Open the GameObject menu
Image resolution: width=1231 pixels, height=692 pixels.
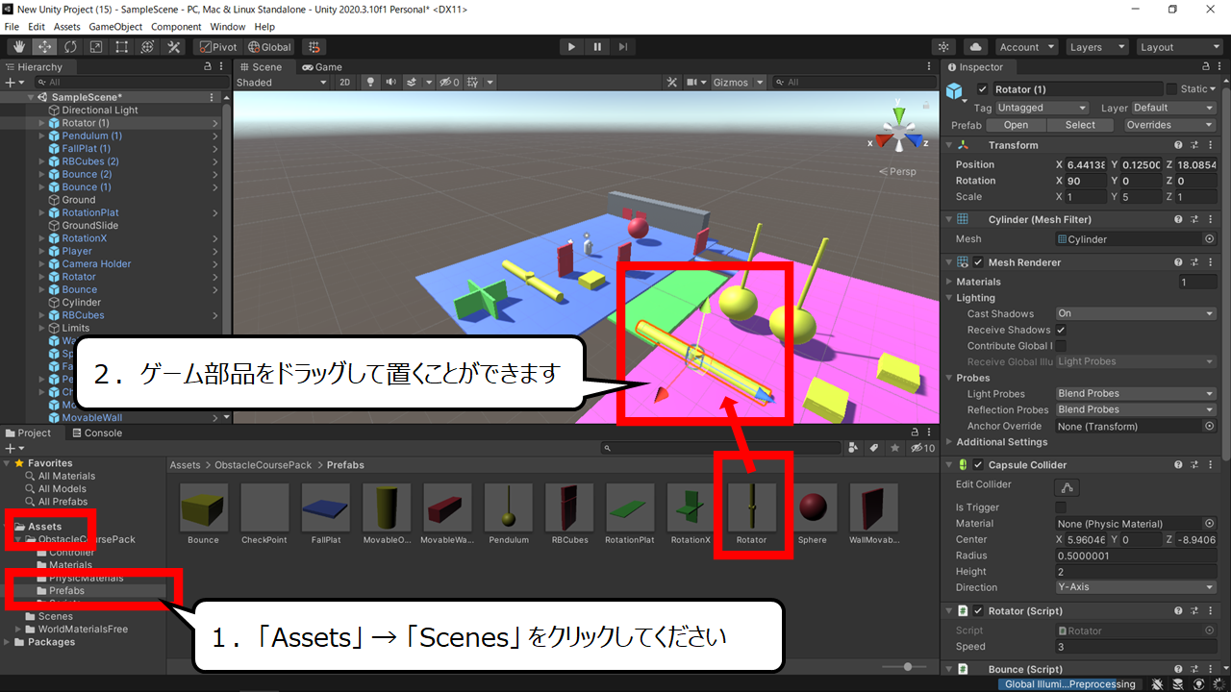pos(116,27)
